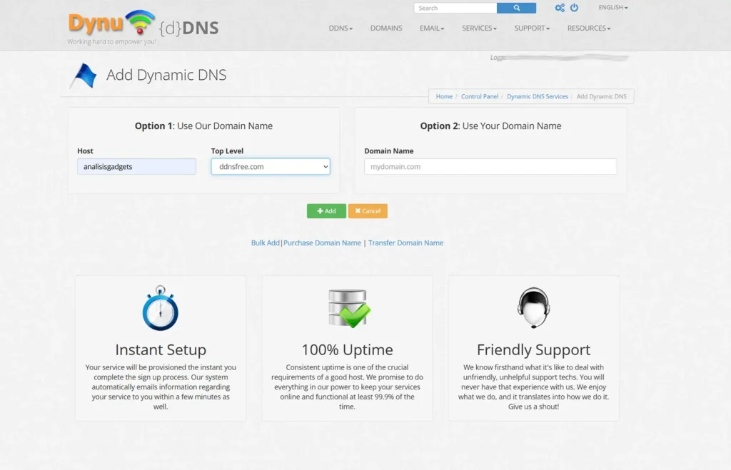Focus the Search box in the header
This screenshot has width=731, height=470.
(455, 8)
